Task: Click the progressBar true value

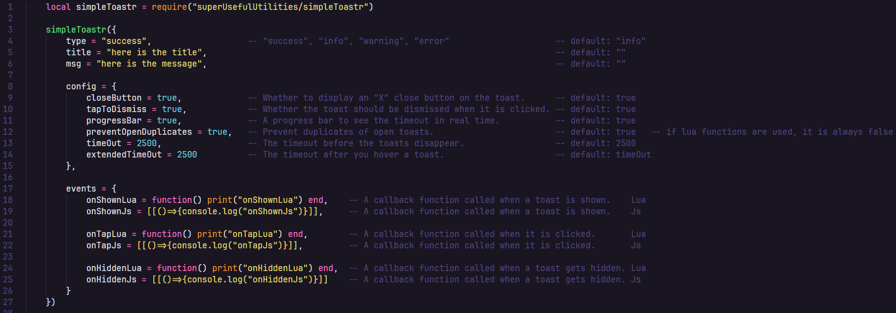Action: tap(167, 120)
